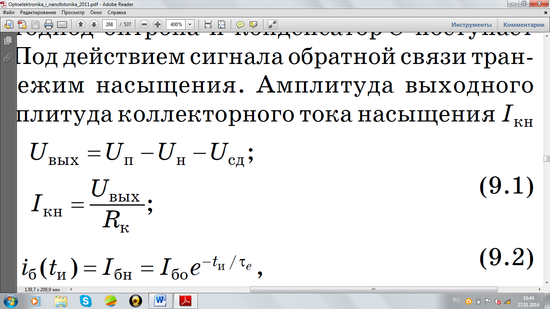Open Skype from the taskbar
550x309 pixels.
(x=85, y=301)
